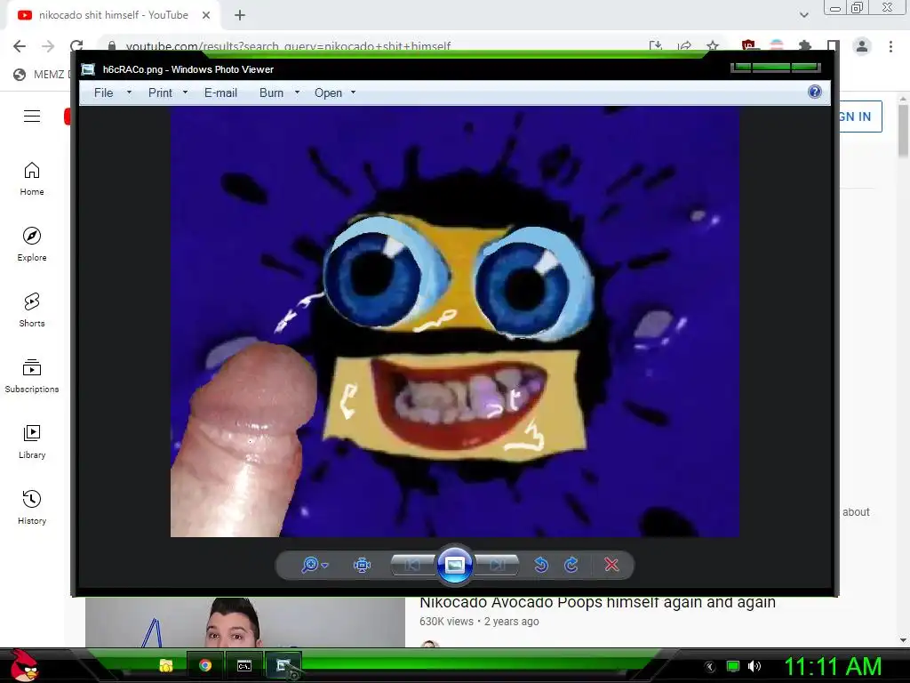Viewport: 910px width, 683px height.
Task: Start the slideshow with center button
Action: pyautogui.click(x=455, y=565)
